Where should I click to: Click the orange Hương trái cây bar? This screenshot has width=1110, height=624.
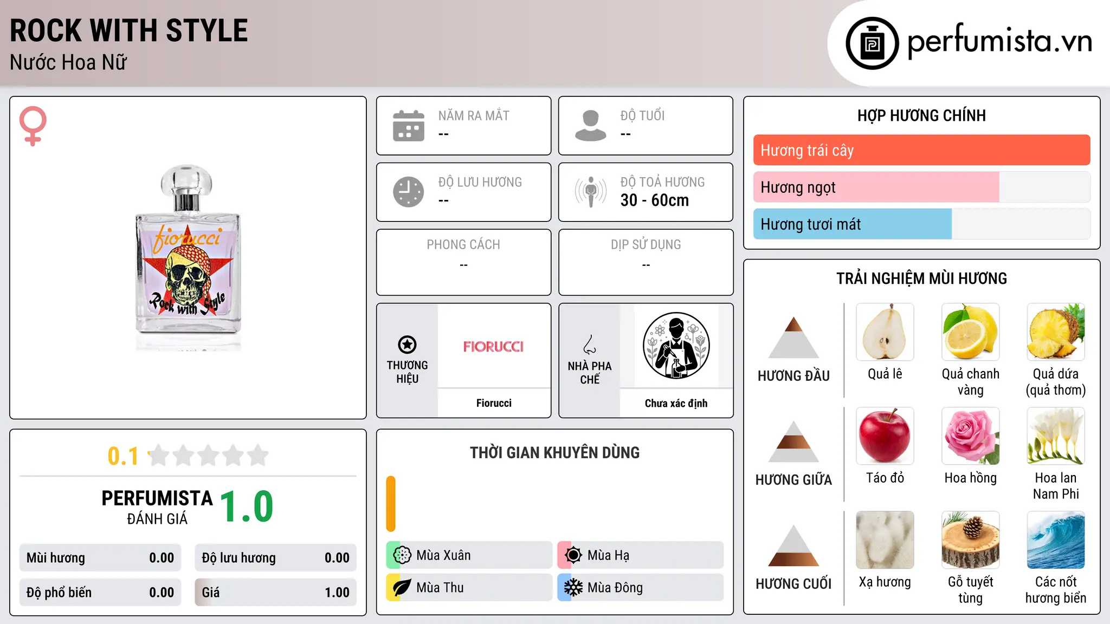coord(921,150)
